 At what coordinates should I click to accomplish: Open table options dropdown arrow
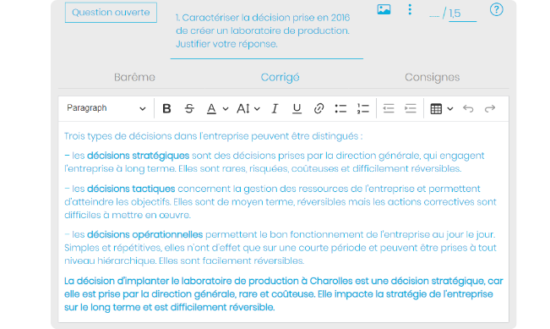[450, 109]
